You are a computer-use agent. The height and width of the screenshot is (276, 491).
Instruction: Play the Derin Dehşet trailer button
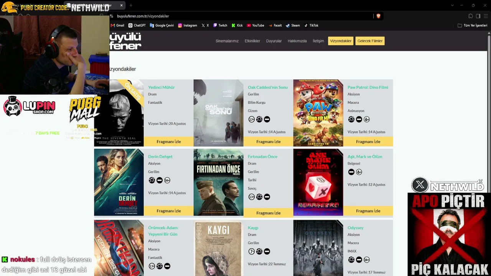(169, 211)
